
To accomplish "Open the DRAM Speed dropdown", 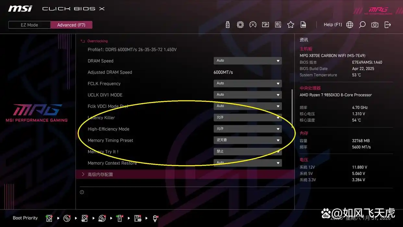I will coord(247,61).
